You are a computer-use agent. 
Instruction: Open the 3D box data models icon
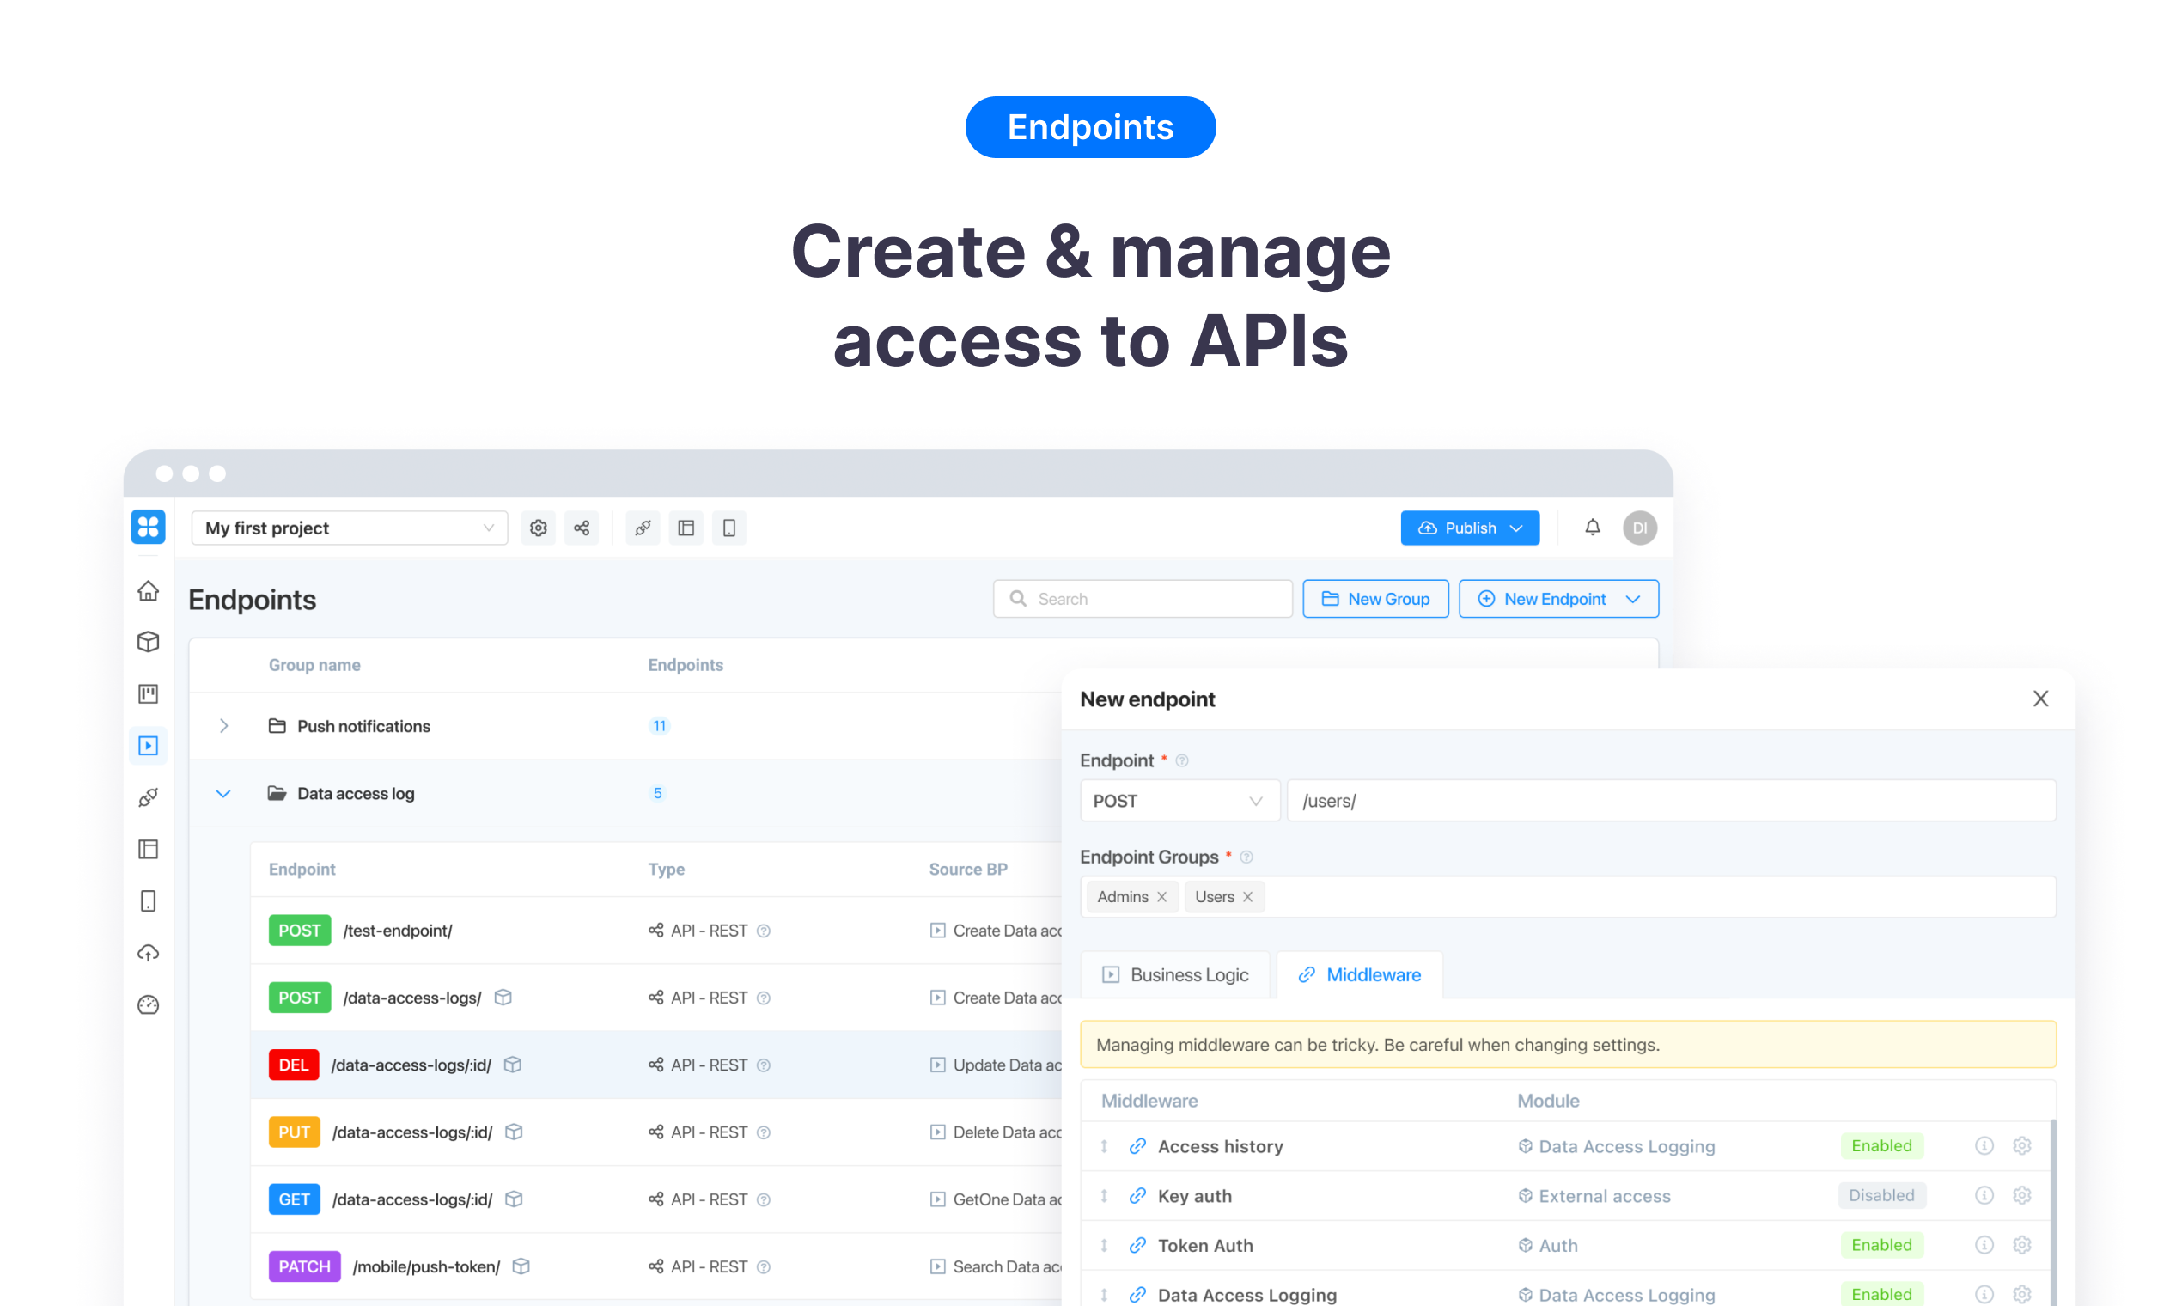point(149,642)
